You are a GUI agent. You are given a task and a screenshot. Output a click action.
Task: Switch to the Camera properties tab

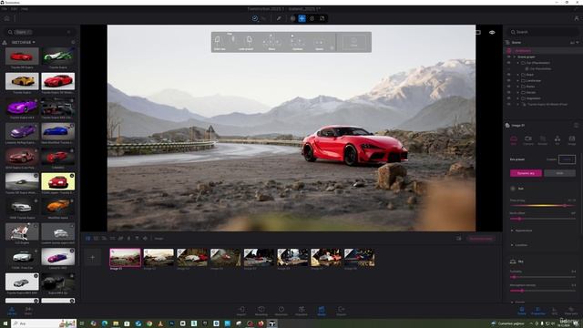point(528,140)
